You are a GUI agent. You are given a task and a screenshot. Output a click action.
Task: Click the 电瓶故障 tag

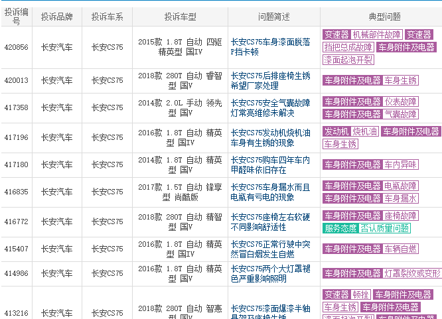[x=401, y=186]
